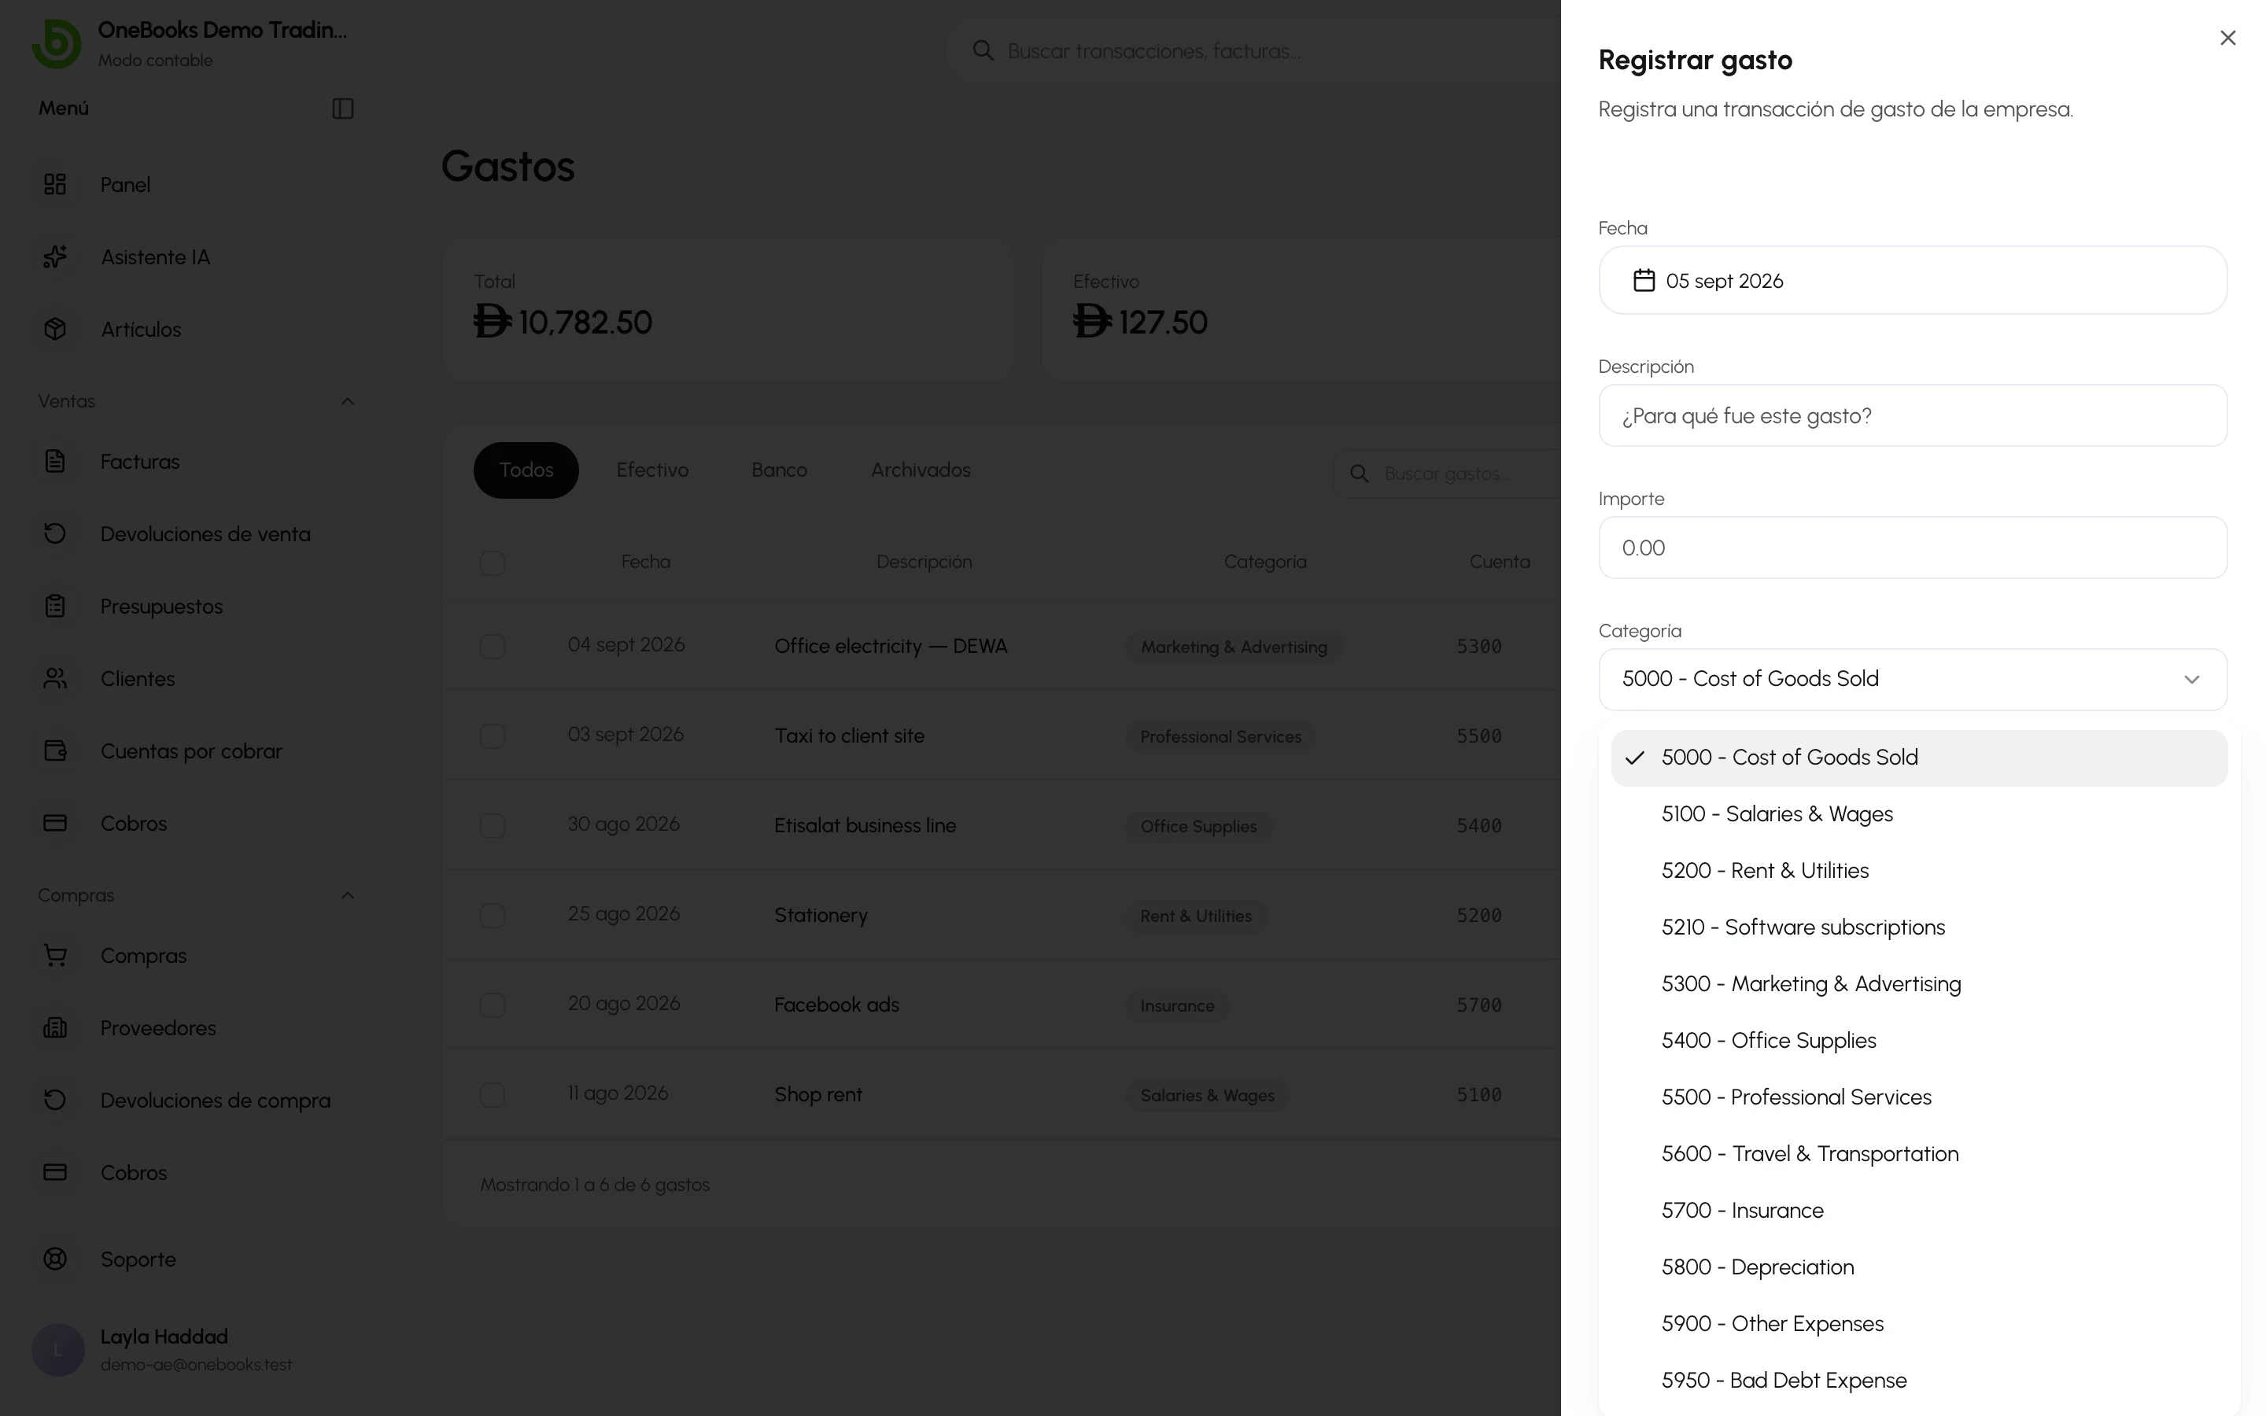The image size is (2266, 1416).
Task: Check the Facebook ads expense row
Action: click(493, 1005)
